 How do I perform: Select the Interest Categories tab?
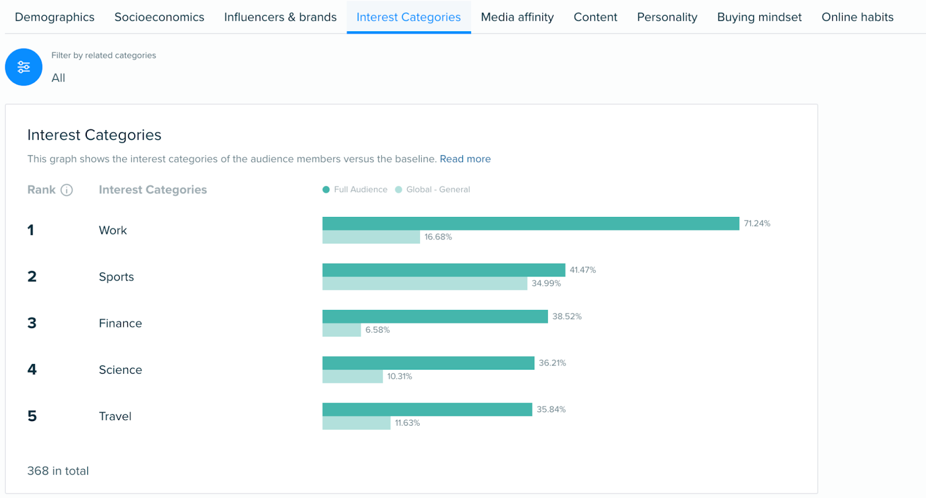[409, 17]
